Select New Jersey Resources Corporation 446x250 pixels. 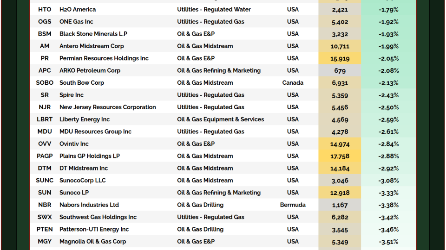[107, 107]
